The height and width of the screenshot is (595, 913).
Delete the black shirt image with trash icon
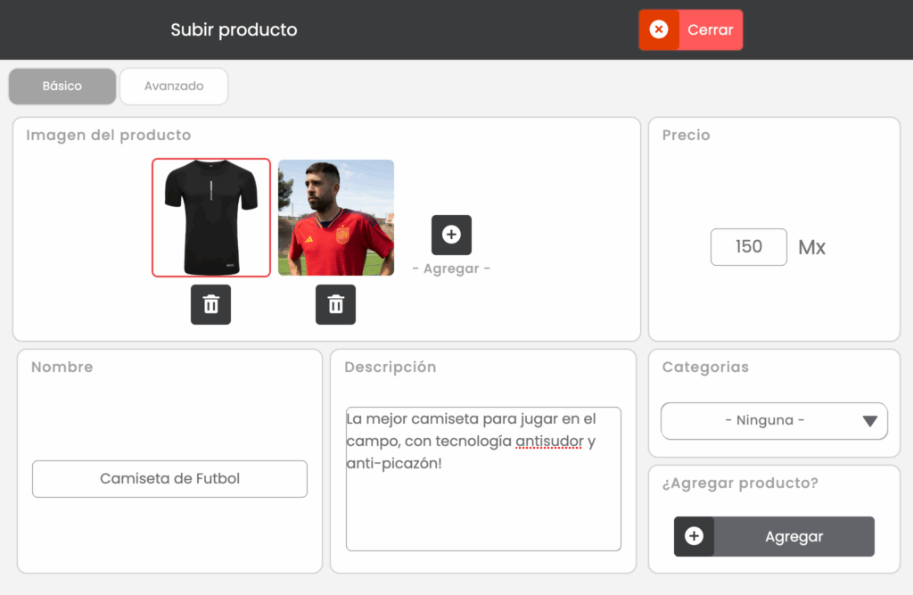(x=210, y=304)
